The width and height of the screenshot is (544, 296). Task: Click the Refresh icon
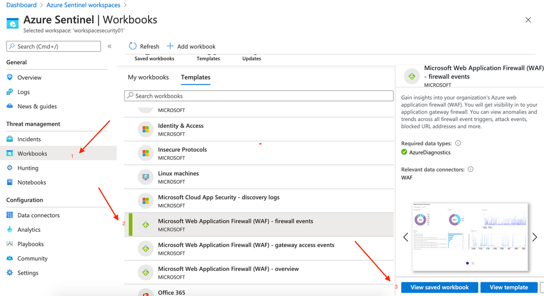(x=133, y=46)
